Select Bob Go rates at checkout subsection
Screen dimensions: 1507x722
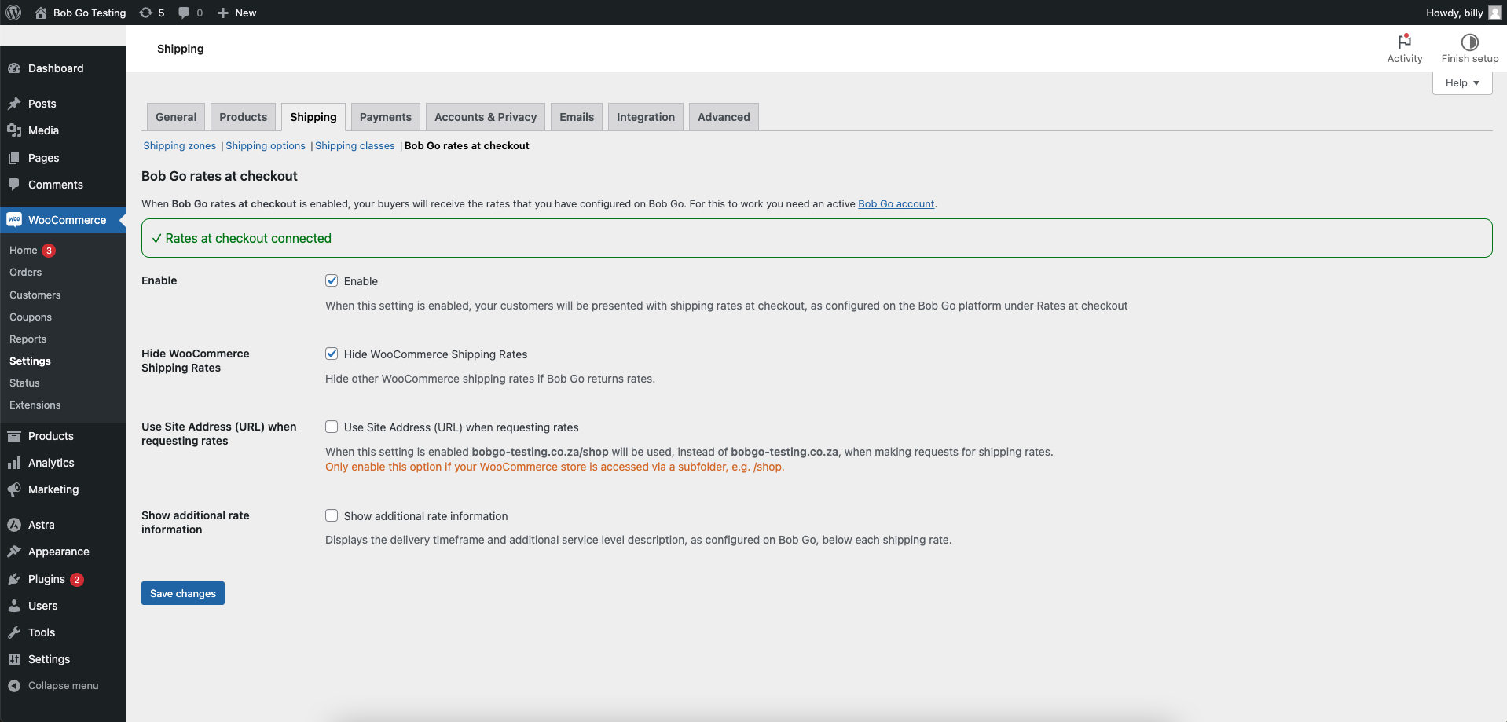click(467, 146)
